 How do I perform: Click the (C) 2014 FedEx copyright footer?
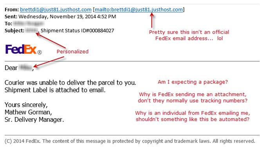[130, 141]
